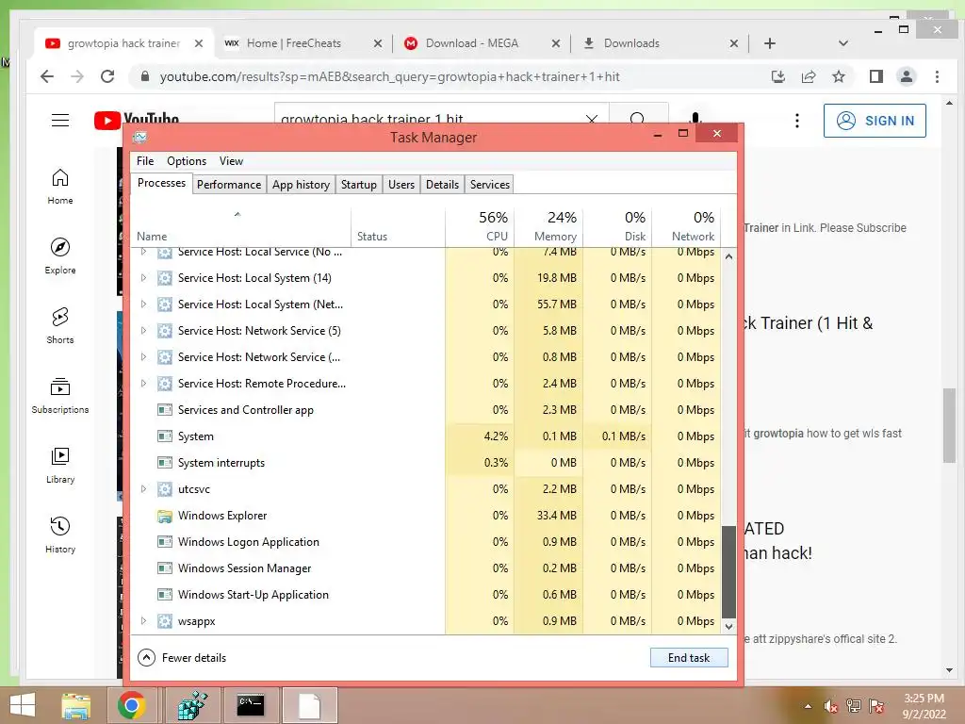
Task: Start voice search with microphone icon
Action: pos(695,117)
